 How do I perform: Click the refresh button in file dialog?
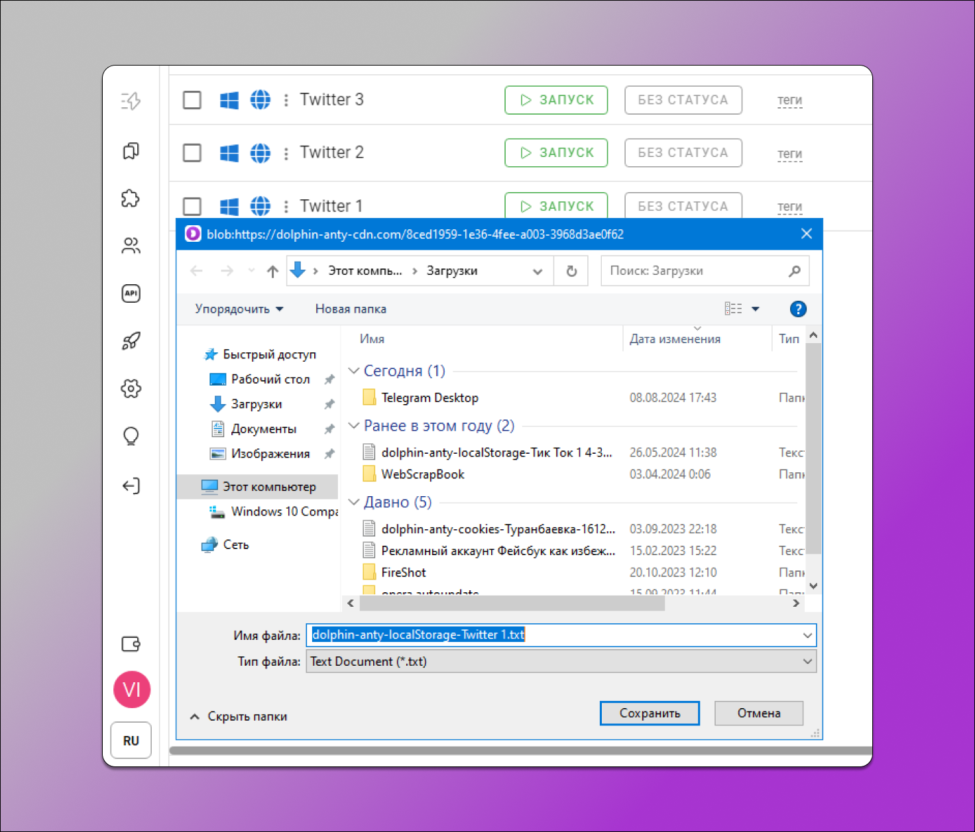click(571, 271)
